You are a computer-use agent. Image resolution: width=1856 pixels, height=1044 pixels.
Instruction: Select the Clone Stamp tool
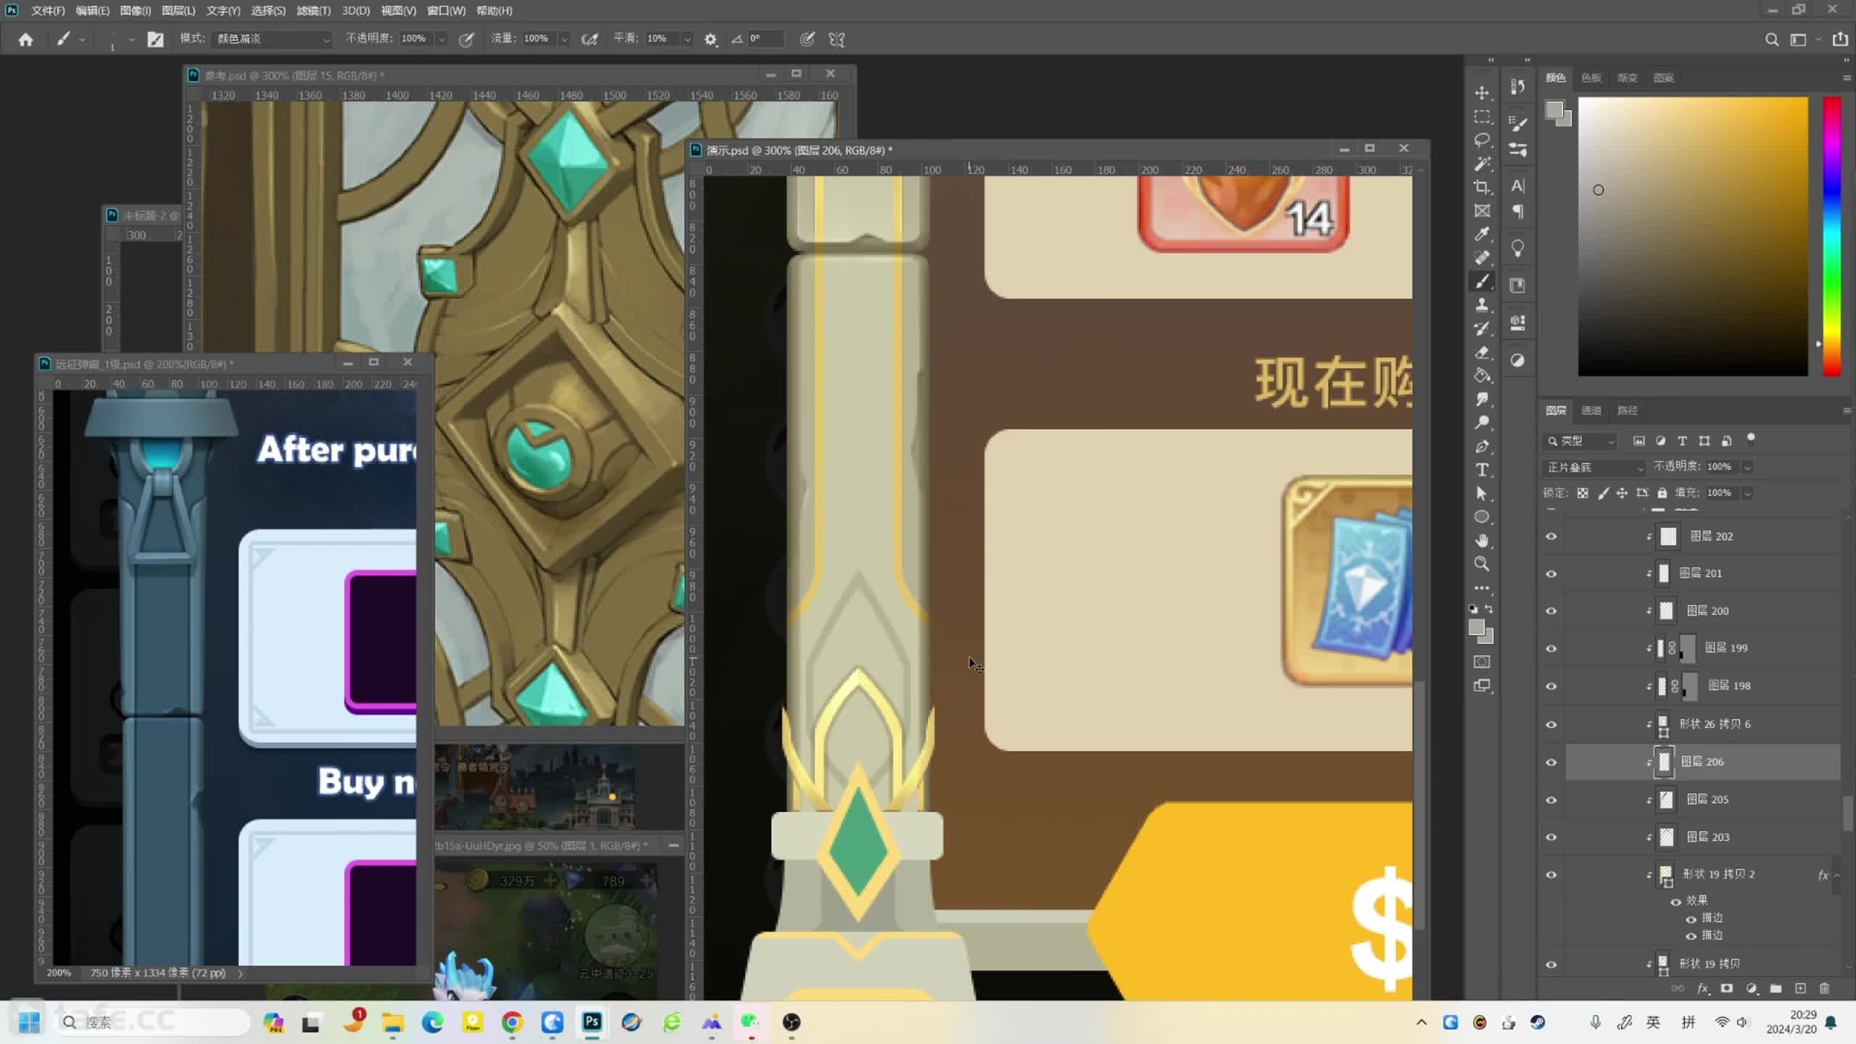(1482, 305)
